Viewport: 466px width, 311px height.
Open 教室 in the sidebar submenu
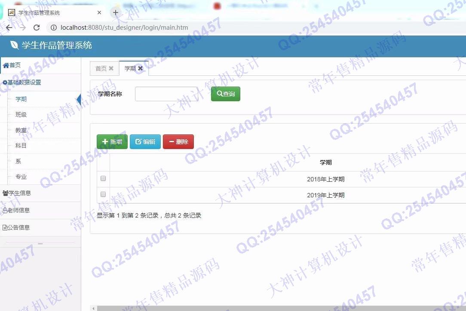(x=21, y=131)
